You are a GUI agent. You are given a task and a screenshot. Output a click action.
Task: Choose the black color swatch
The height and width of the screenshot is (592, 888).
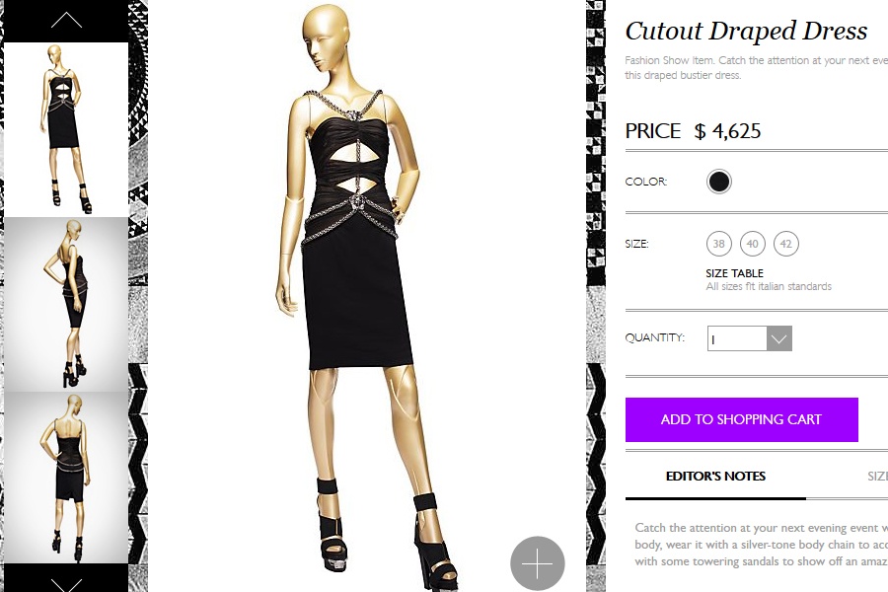point(718,182)
